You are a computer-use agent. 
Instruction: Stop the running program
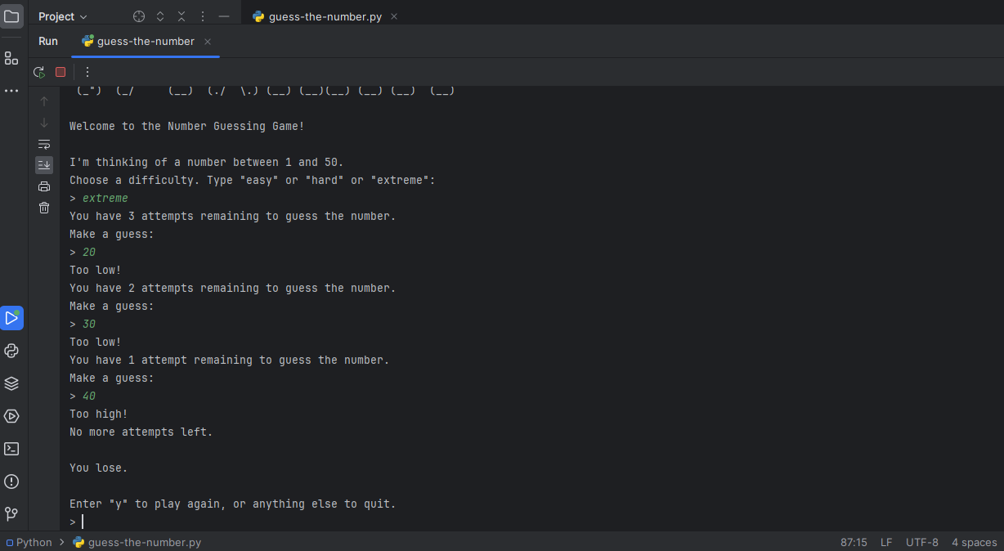[61, 72]
